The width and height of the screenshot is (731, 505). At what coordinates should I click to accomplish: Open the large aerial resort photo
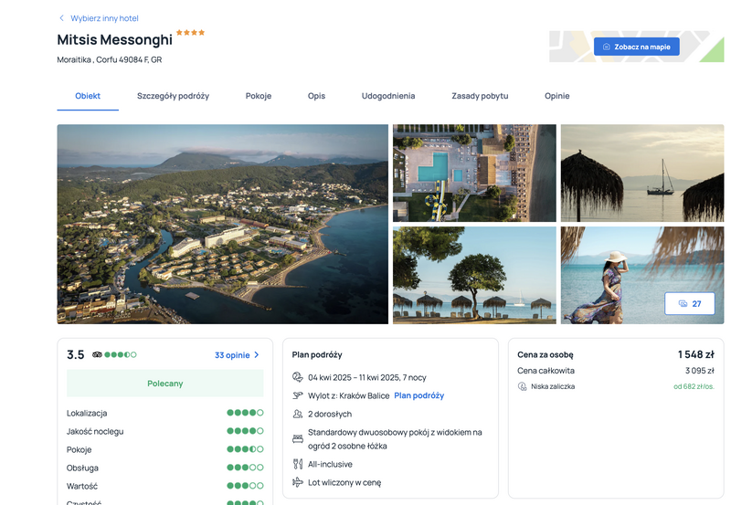[222, 224]
